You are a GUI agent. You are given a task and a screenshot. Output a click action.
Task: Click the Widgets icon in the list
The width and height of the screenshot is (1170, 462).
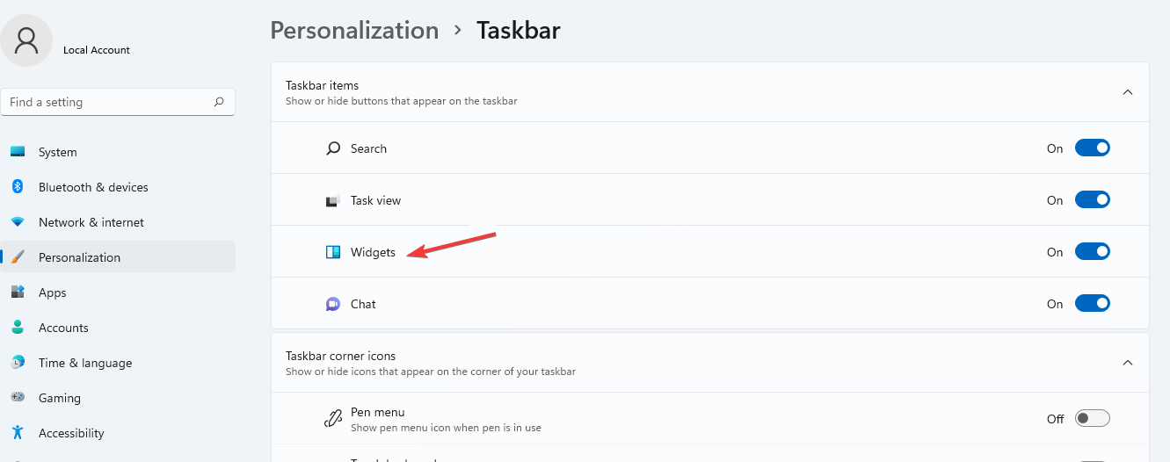[333, 252]
